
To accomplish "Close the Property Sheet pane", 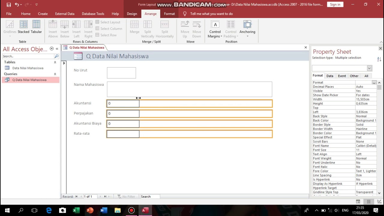I will (x=380, y=49).
